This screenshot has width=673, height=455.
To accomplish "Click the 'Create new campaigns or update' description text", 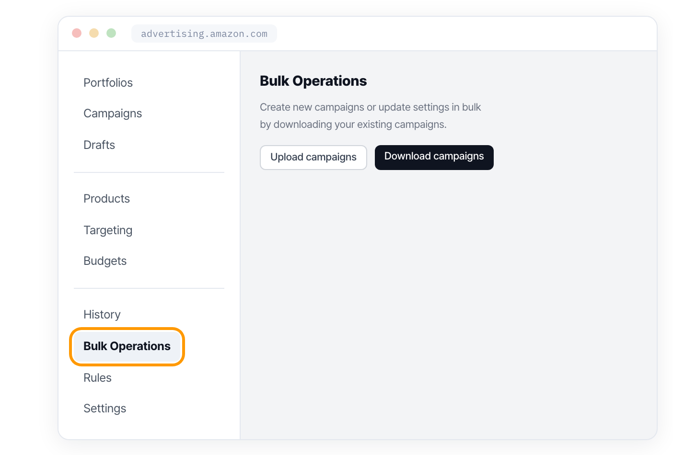I will pos(371,116).
